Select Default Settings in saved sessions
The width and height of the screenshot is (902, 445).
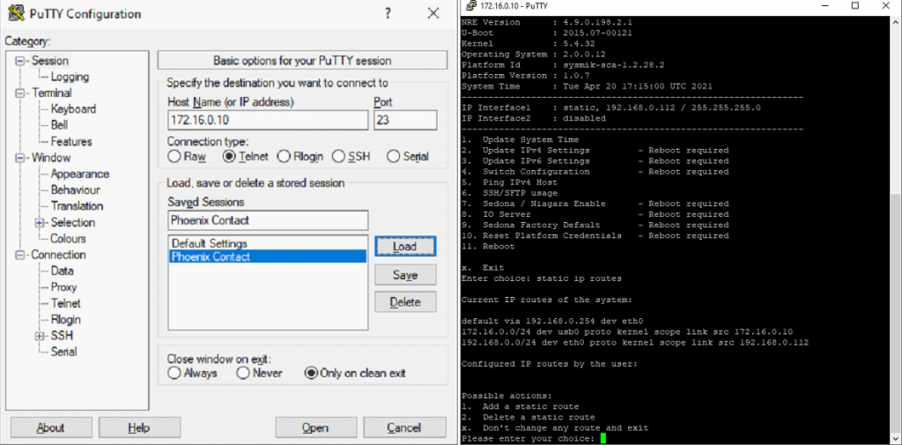[x=210, y=243]
